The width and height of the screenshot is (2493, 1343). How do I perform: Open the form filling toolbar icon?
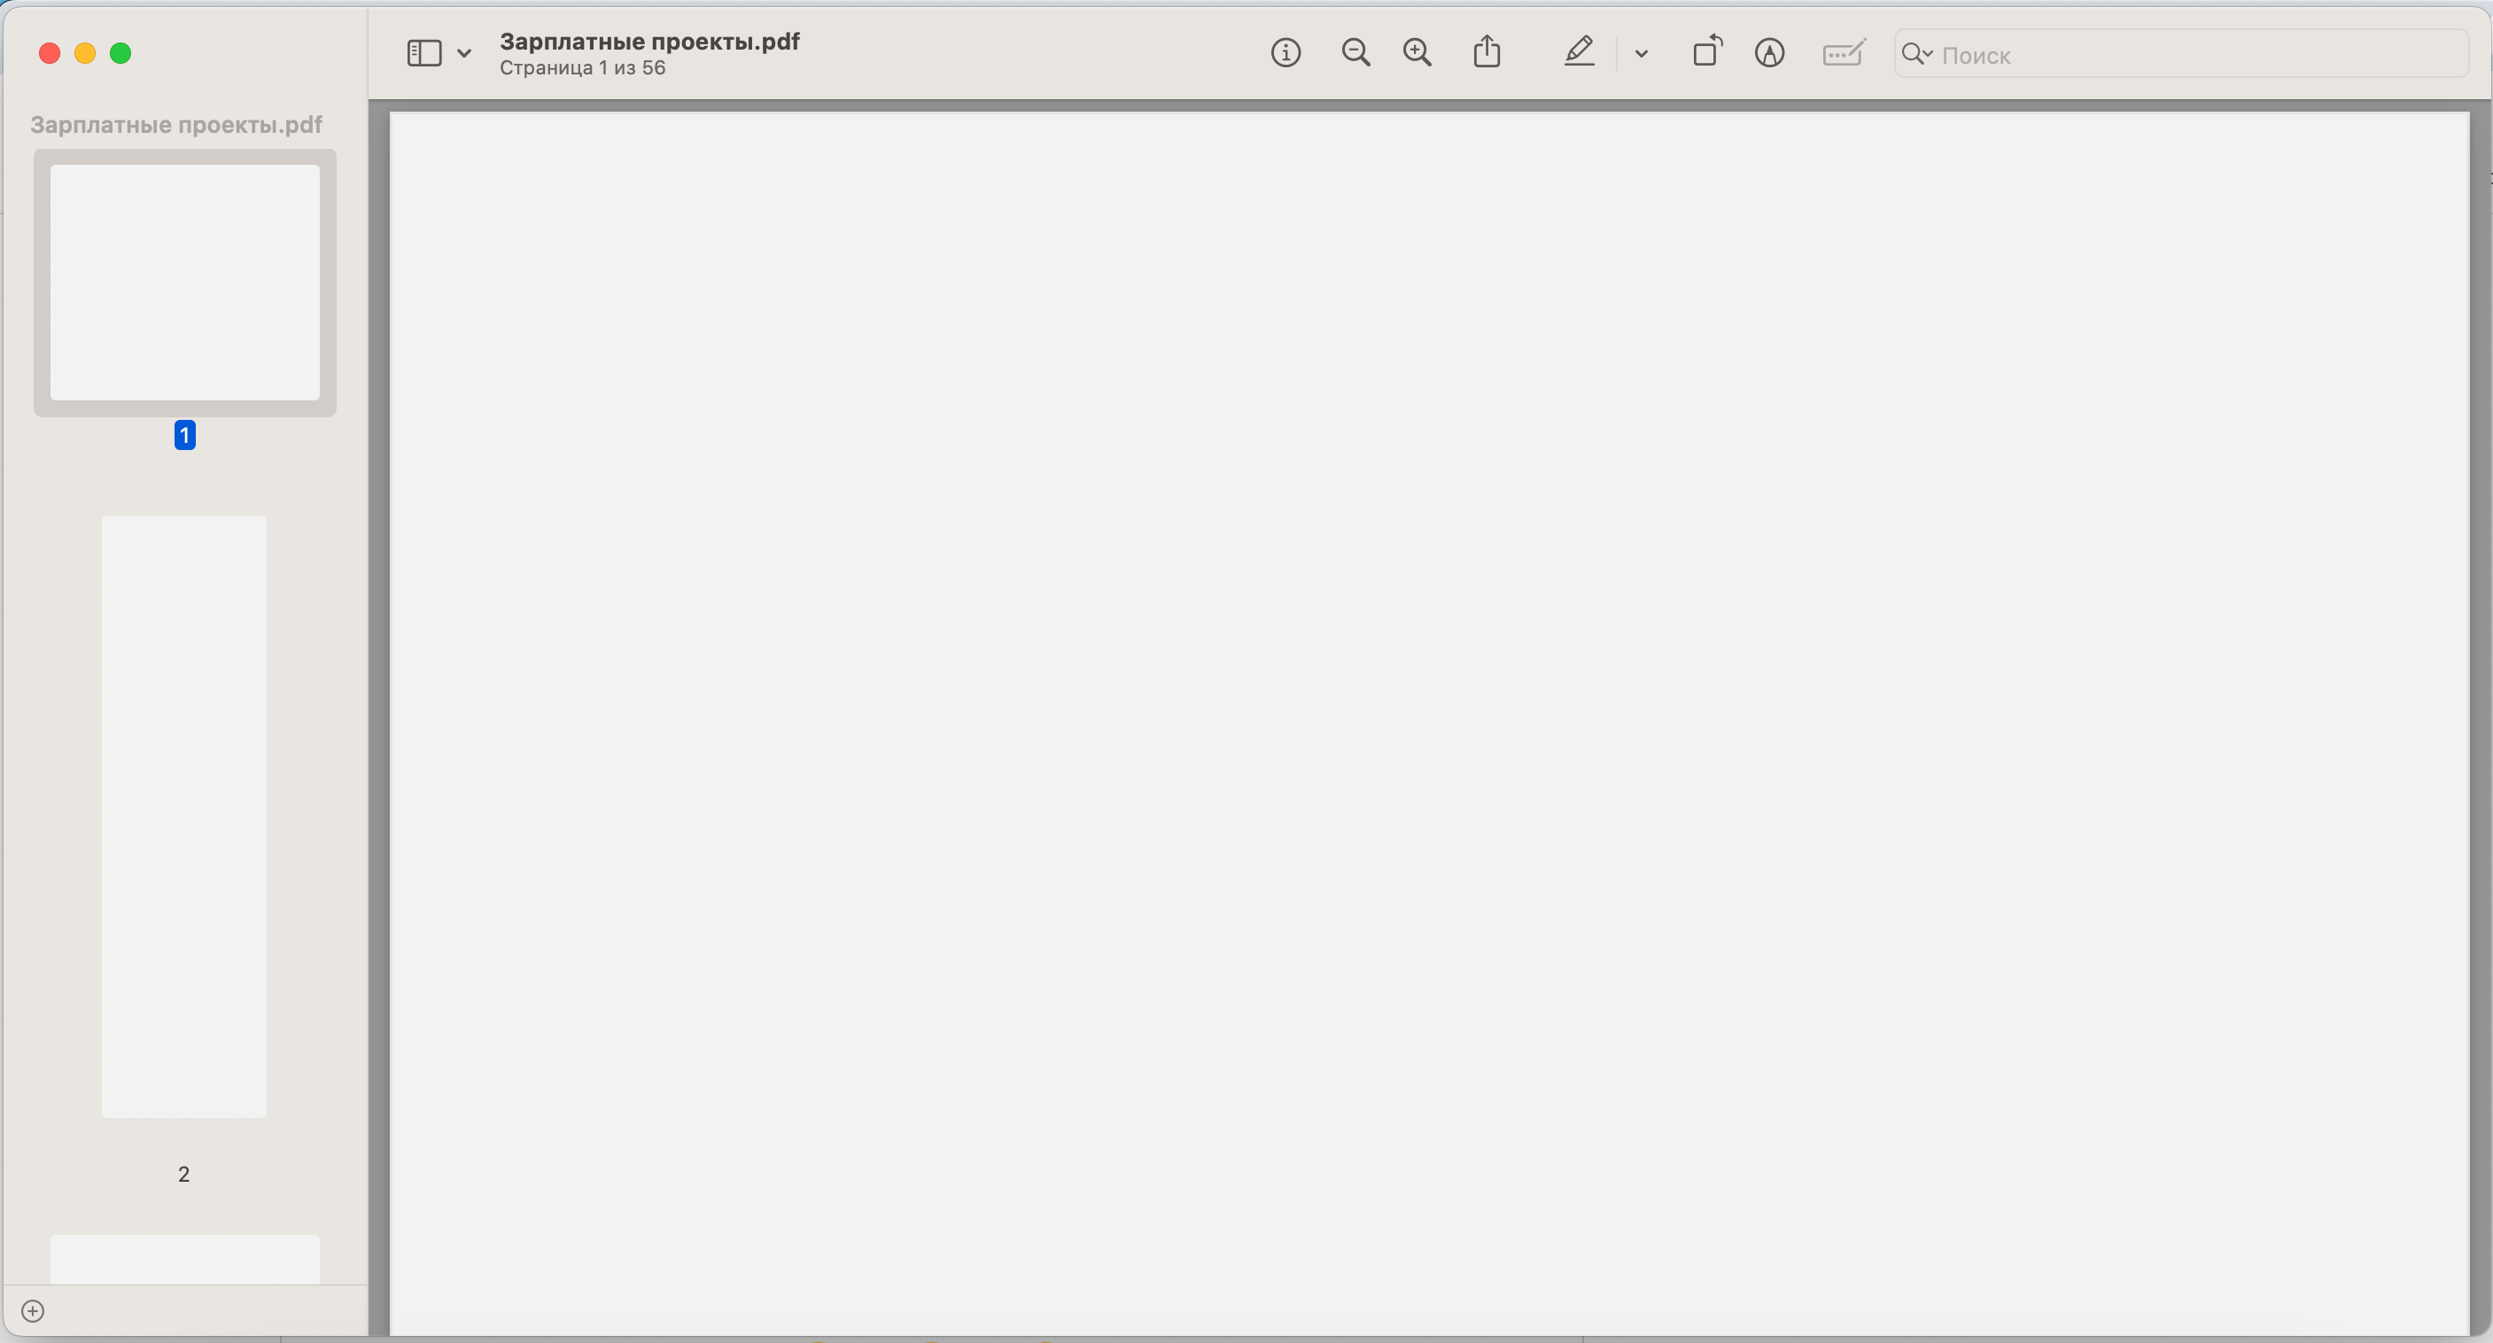tap(1844, 52)
